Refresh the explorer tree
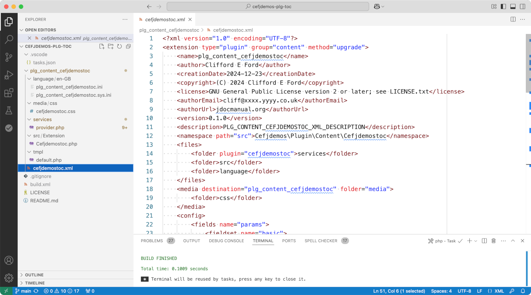Image resolution: width=531 pixels, height=295 pixels. 119,47
